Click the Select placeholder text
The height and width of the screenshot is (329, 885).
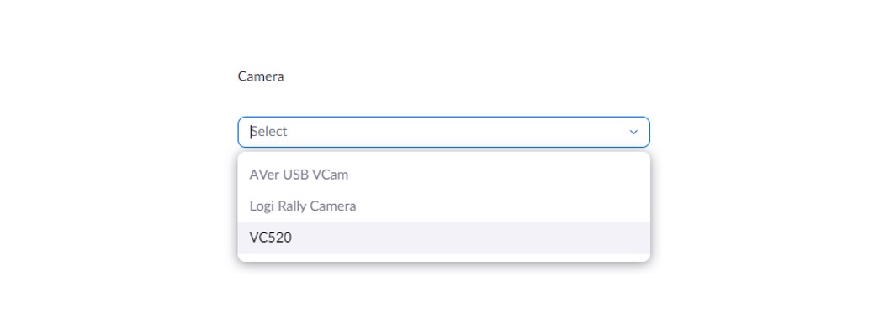tap(269, 131)
